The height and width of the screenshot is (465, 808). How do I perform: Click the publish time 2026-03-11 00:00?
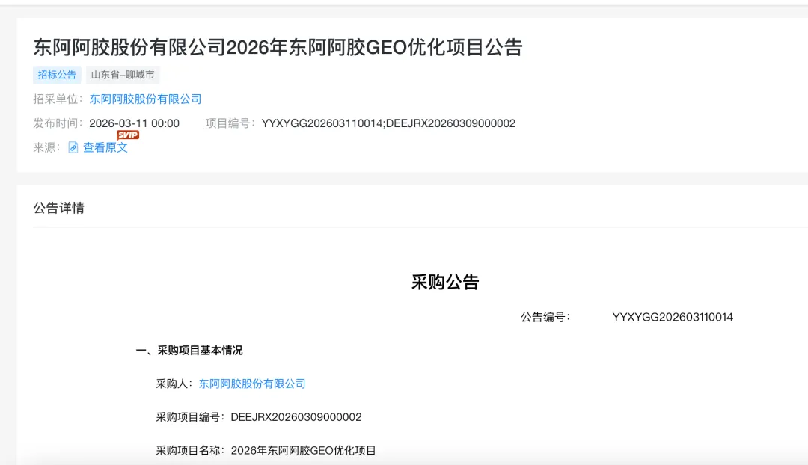pos(135,123)
